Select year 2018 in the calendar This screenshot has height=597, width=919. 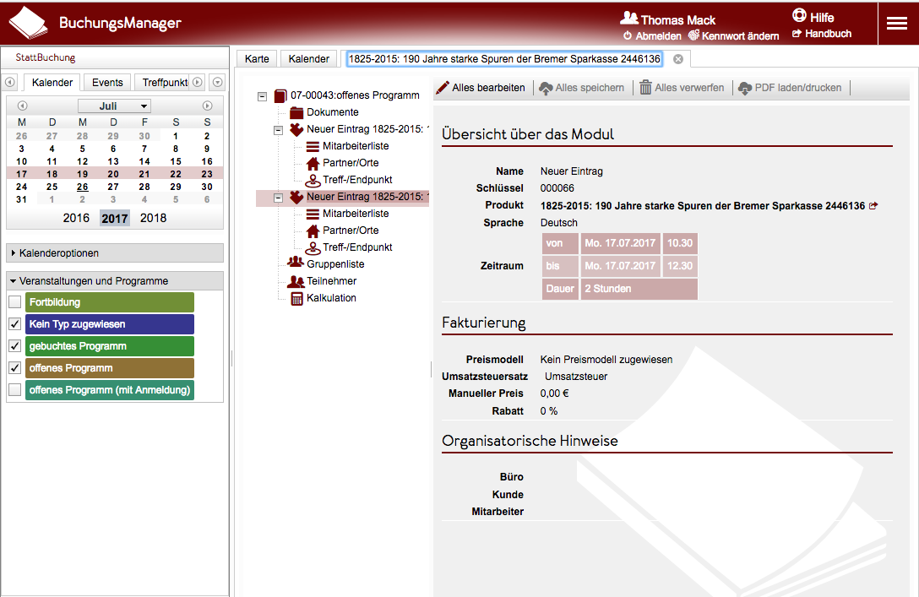pyautogui.click(x=153, y=218)
